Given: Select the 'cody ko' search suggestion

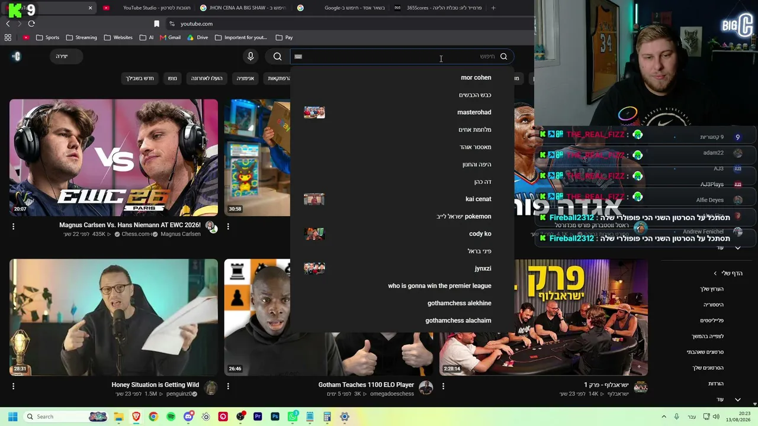Looking at the screenshot, I should pyautogui.click(x=402, y=234).
